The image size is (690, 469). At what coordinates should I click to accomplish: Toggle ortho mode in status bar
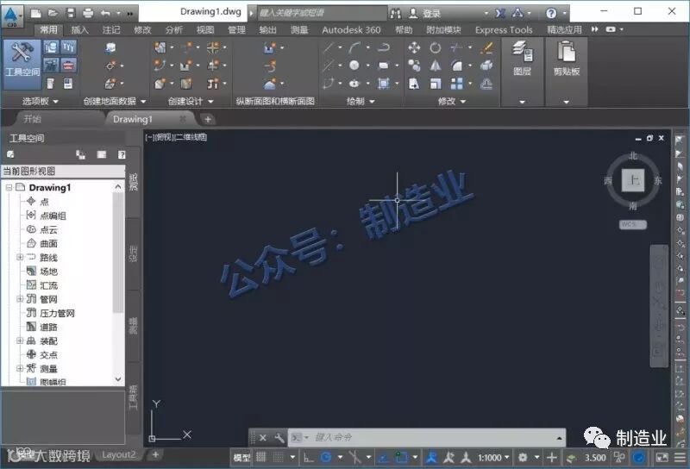[x=309, y=458]
